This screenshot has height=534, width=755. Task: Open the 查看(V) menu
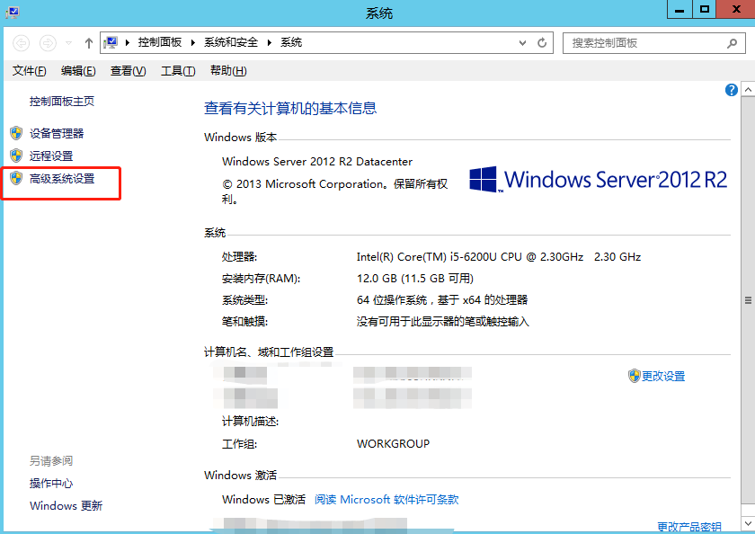[128, 71]
